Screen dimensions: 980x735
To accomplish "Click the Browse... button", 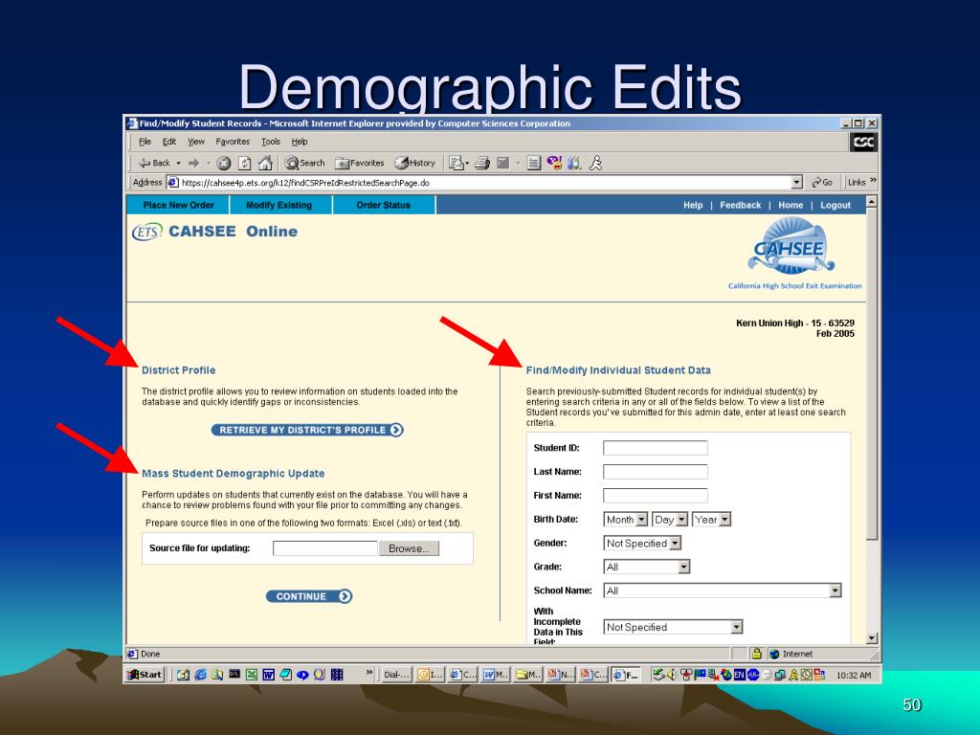I will (409, 548).
